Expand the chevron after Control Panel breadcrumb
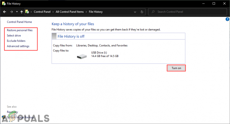 53,12
